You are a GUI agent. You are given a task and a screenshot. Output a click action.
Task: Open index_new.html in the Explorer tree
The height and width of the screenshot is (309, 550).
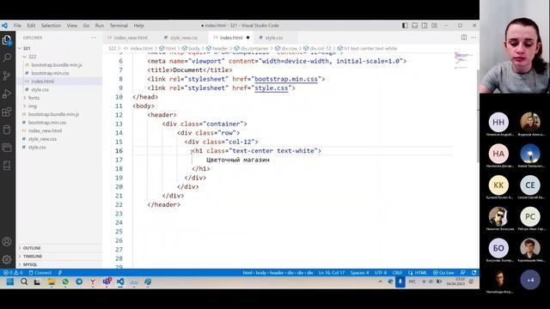[45, 130]
